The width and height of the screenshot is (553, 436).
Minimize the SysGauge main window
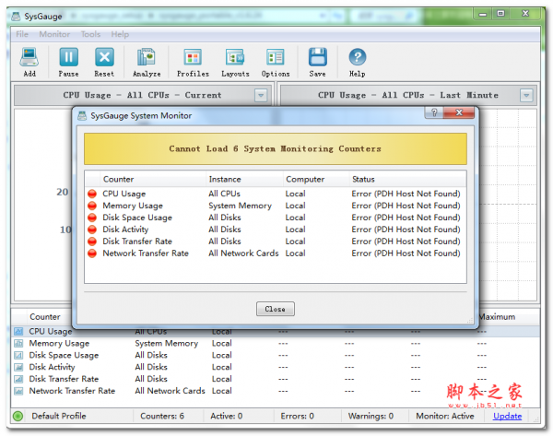pos(483,14)
